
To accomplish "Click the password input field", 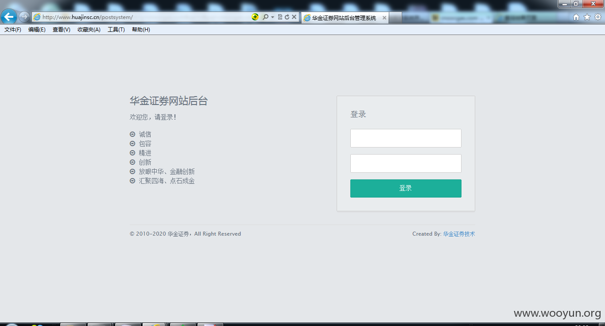I will (406, 163).
